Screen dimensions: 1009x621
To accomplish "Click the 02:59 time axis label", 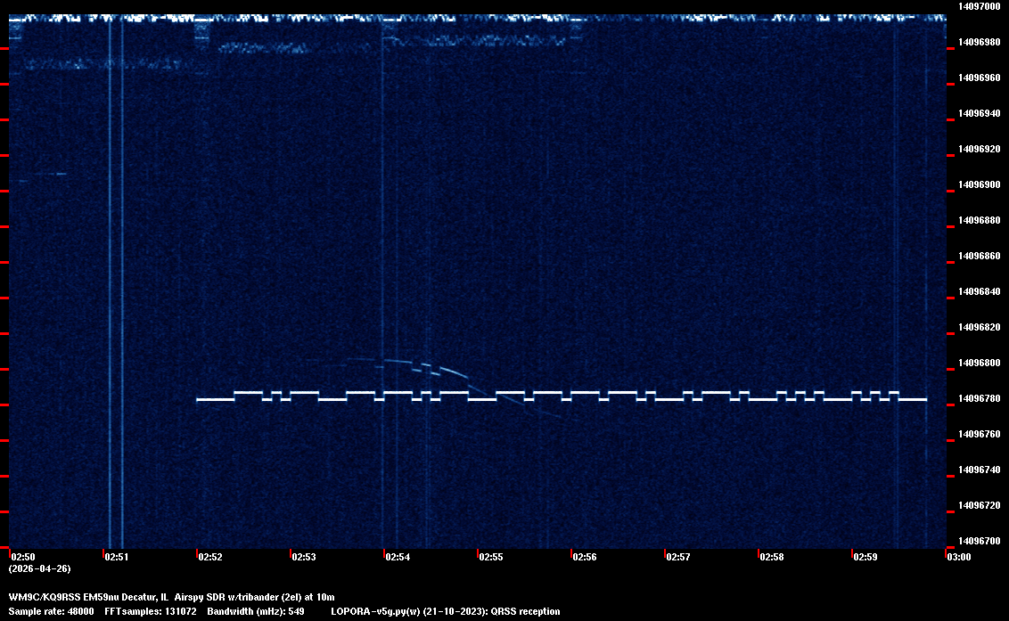I will 865,557.
